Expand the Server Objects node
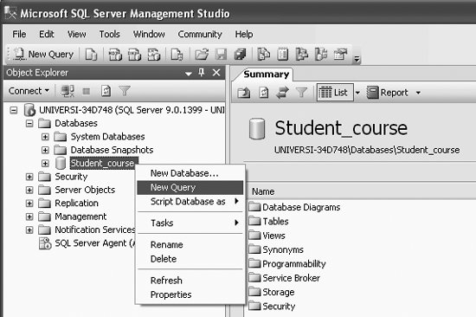The height and width of the screenshot is (317, 476). coord(29,191)
